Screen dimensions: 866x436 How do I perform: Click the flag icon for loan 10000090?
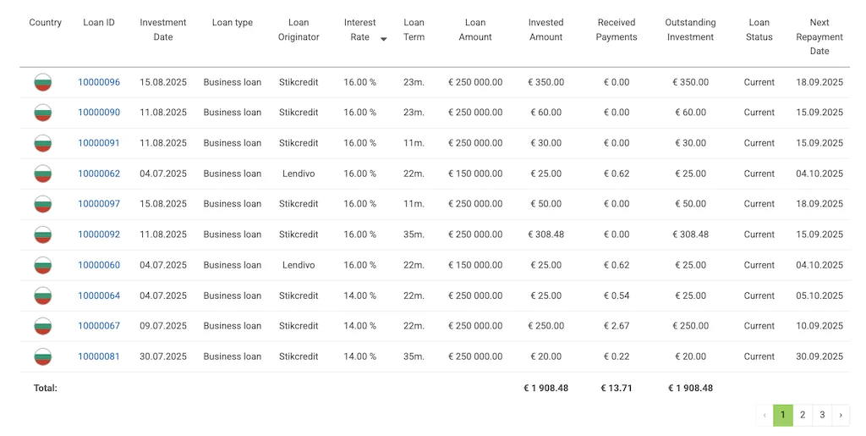click(42, 113)
